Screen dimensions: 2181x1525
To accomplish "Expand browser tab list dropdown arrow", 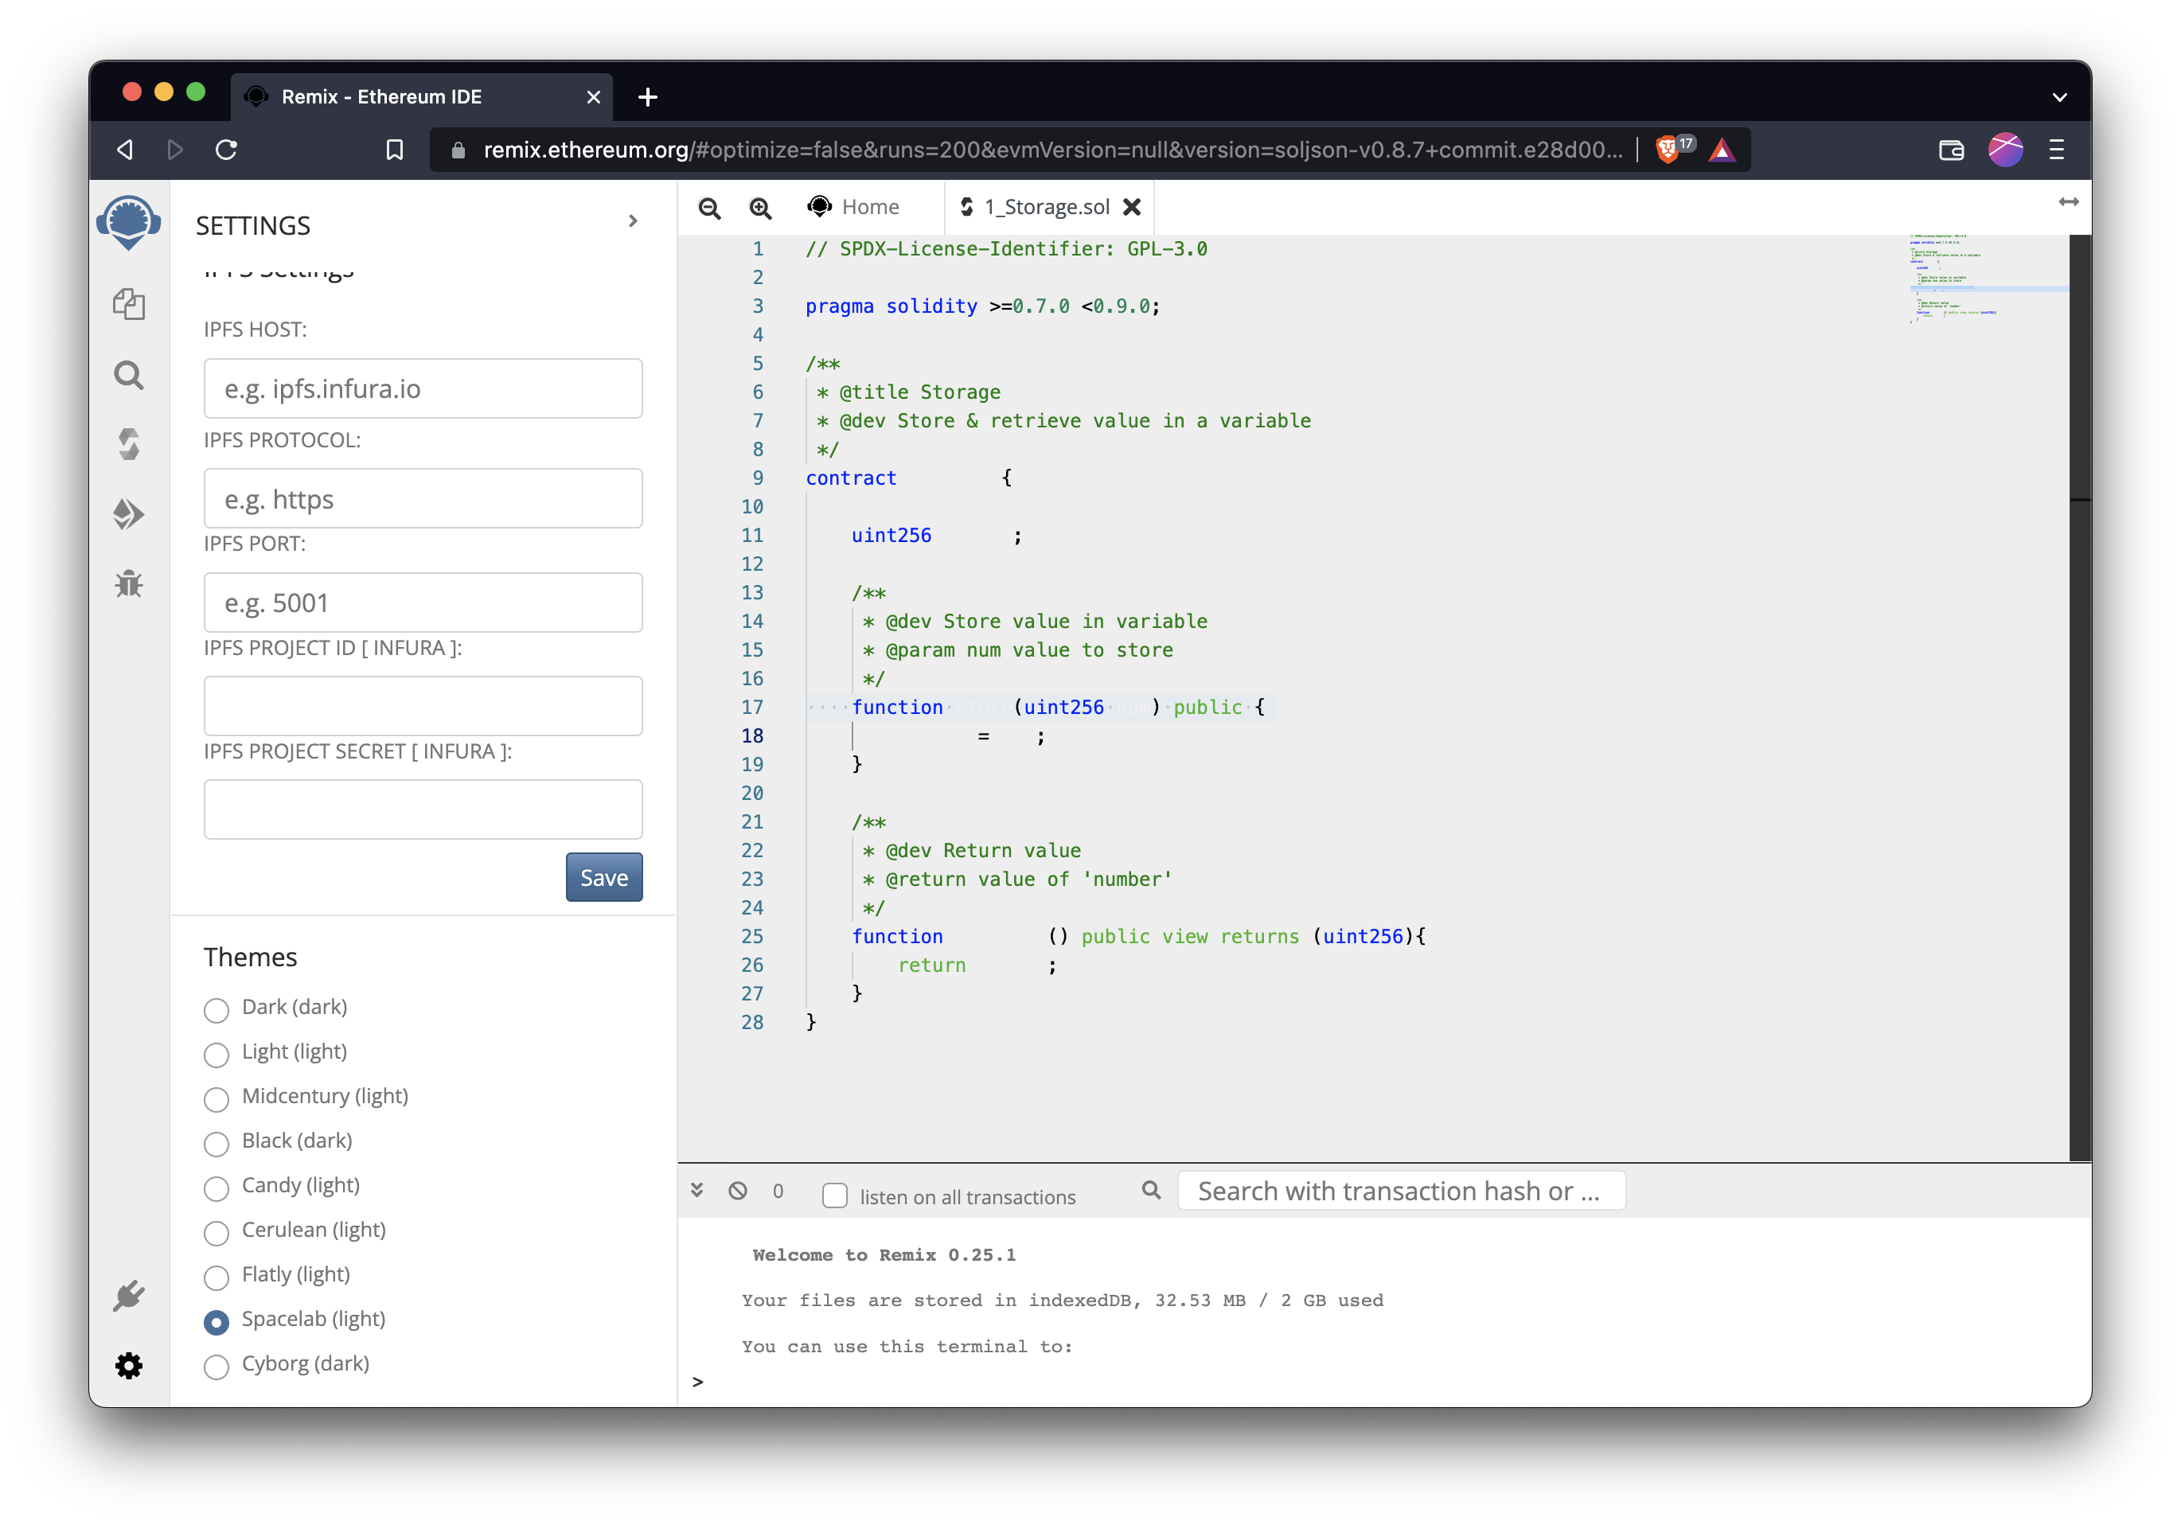I will 2058,97.
